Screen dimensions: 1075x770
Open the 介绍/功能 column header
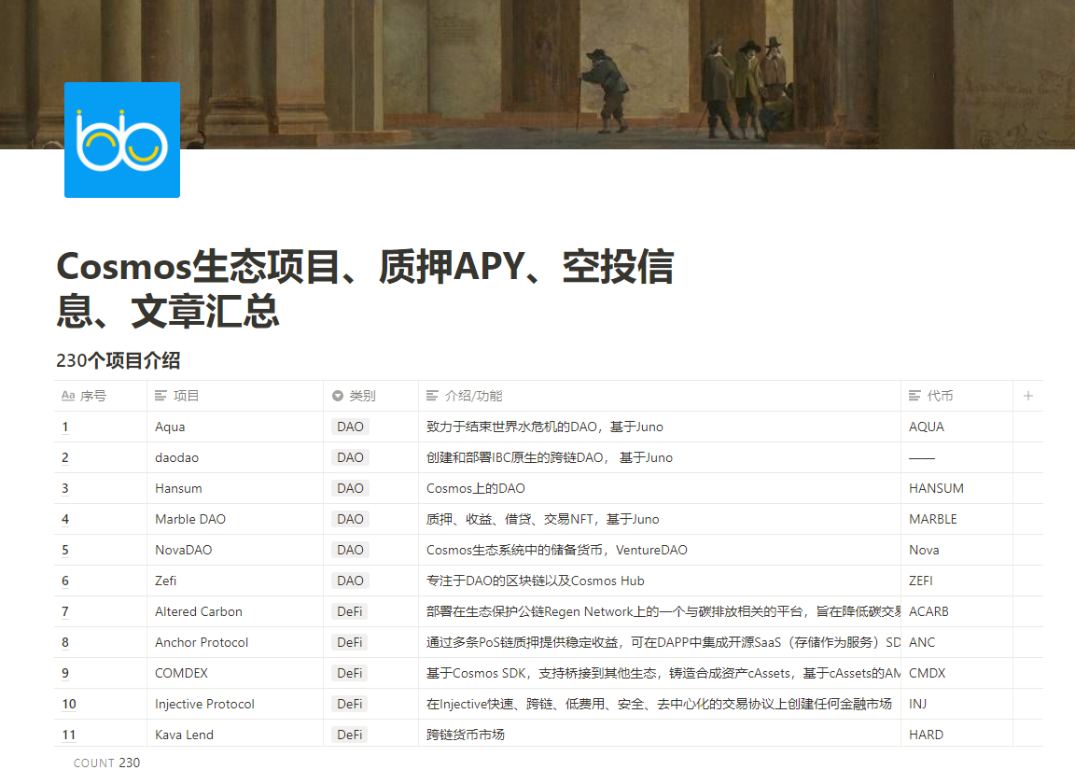[660, 396]
